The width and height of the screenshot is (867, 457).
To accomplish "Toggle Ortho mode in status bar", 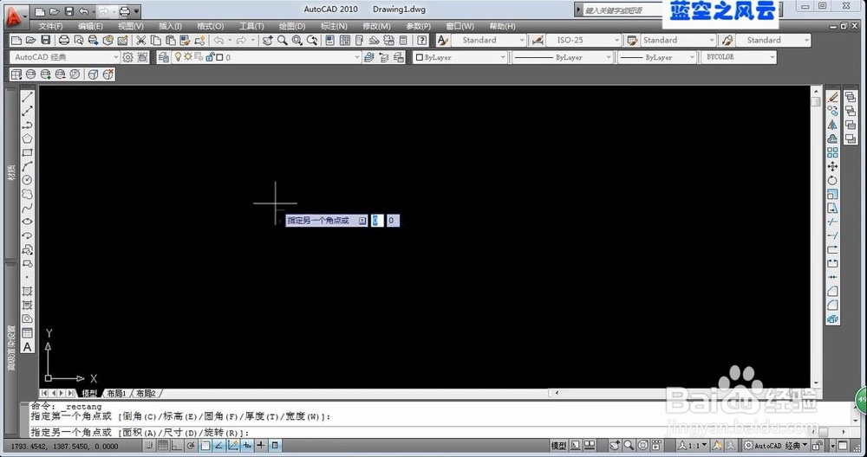I will coord(177,446).
